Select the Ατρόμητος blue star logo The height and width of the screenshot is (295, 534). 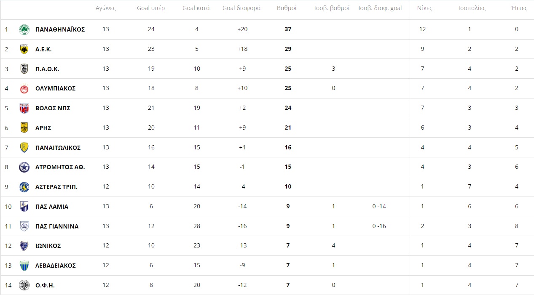tap(24, 167)
